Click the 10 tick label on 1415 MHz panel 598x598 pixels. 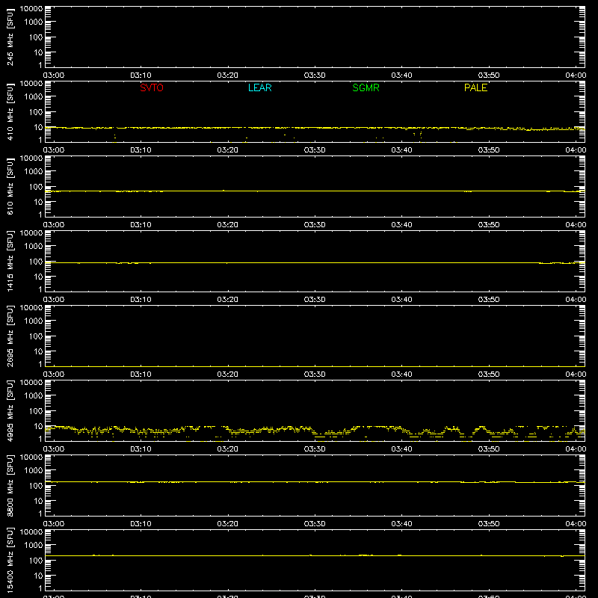(38, 277)
